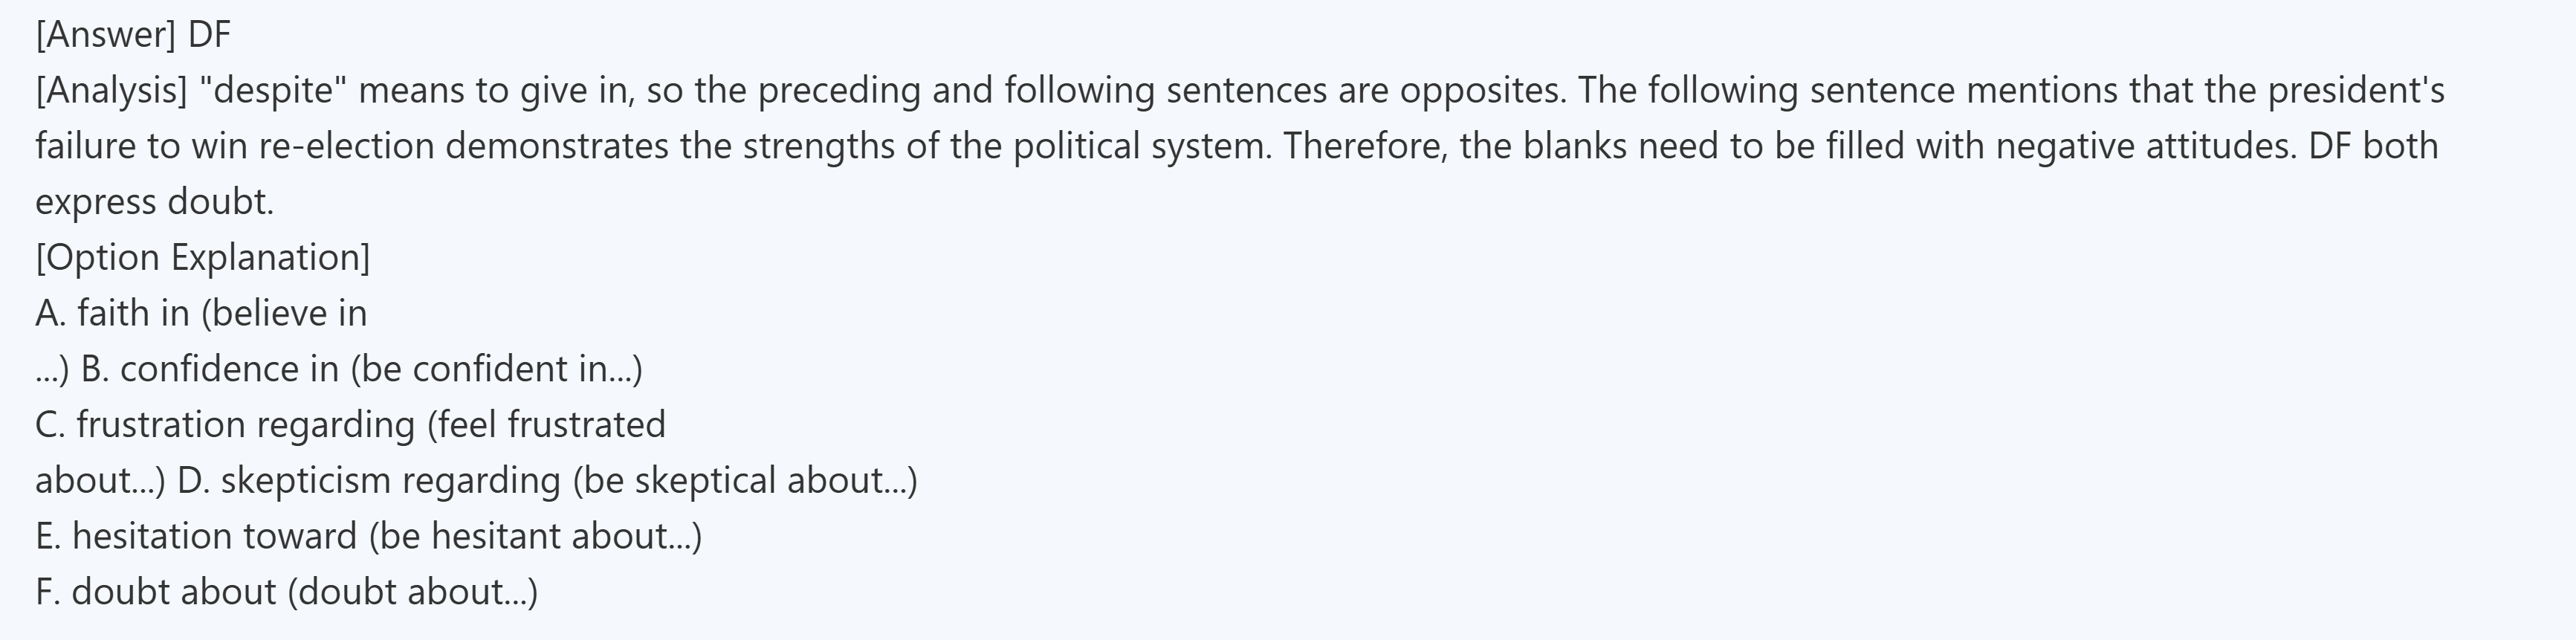Click the "[Answer]" label

click(x=105, y=35)
